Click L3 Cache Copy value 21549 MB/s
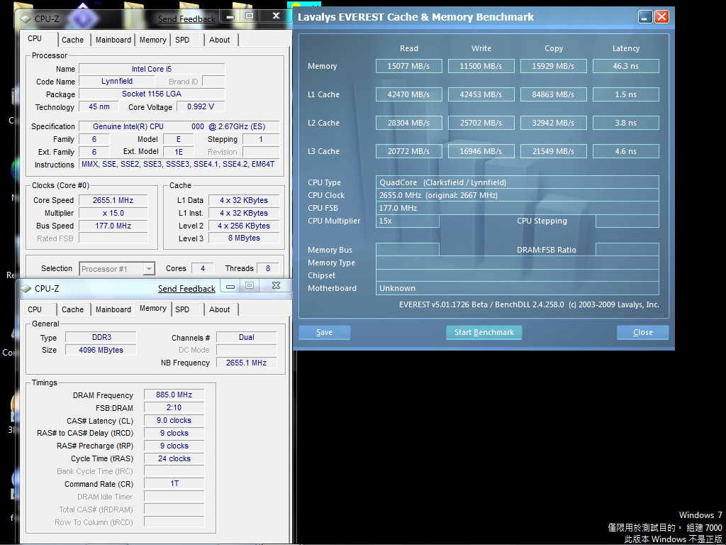 (553, 151)
